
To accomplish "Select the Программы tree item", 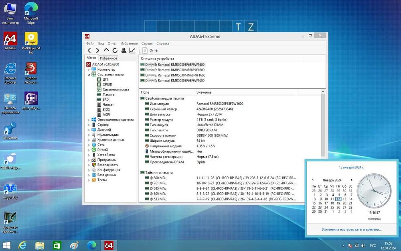I will 107,160.
